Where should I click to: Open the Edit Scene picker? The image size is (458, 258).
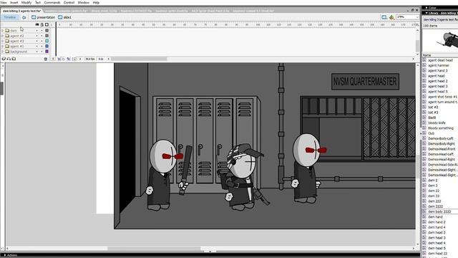pyautogui.click(x=384, y=17)
